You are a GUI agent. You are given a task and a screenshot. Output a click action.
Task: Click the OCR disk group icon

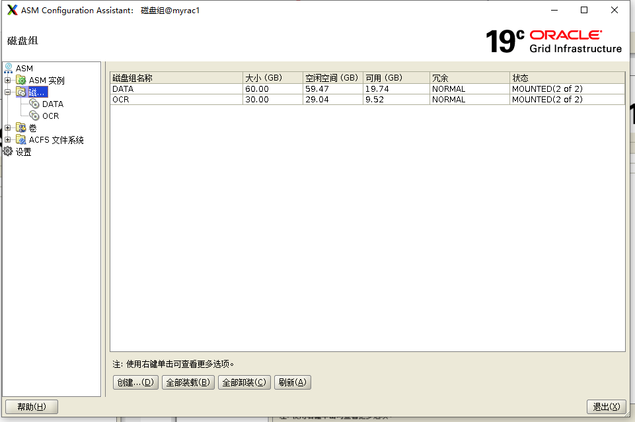(x=34, y=116)
